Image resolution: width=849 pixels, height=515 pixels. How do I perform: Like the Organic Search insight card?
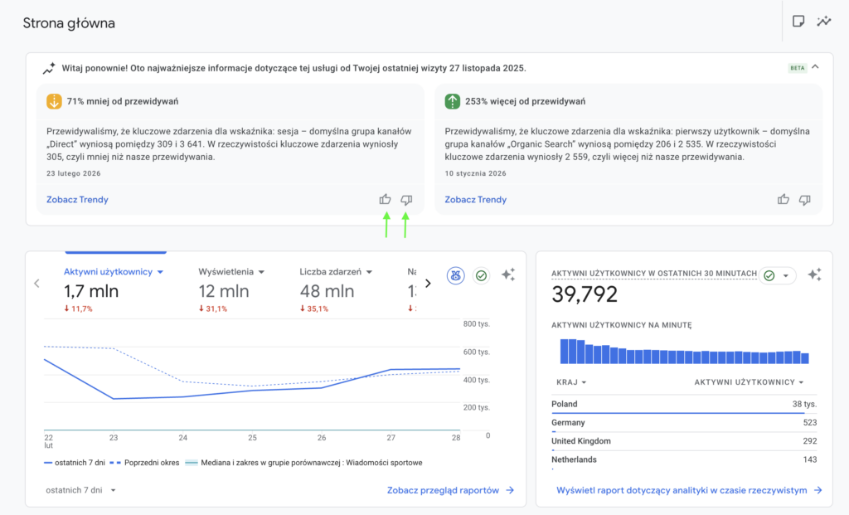click(784, 199)
